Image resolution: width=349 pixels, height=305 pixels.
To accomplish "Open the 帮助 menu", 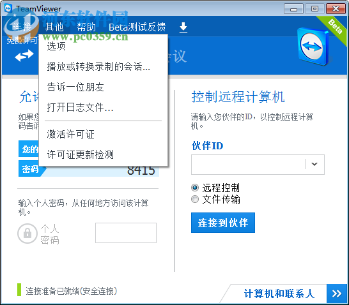I will 86,27.
